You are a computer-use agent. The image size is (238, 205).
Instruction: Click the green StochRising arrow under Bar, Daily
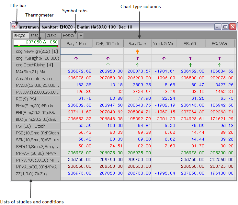[138, 65]
